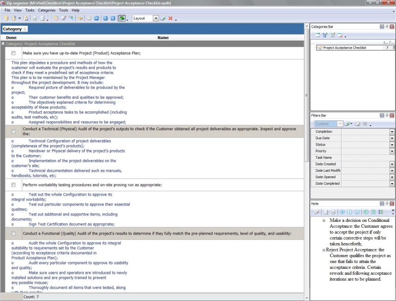396x301 pixels.
Task: Pin the Categories Bar panel
Action: pyautogui.click(x=386, y=26)
